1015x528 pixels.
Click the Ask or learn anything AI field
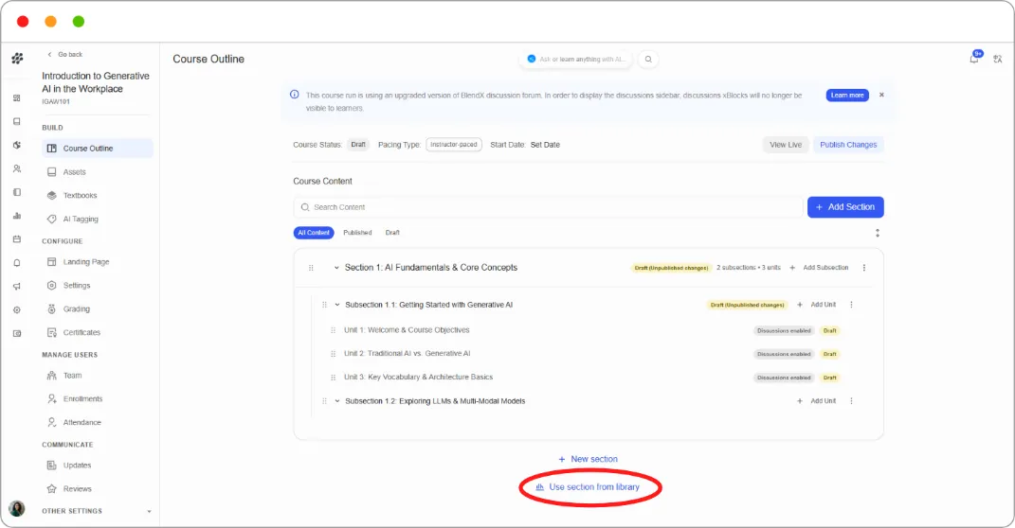(x=576, y=59)
